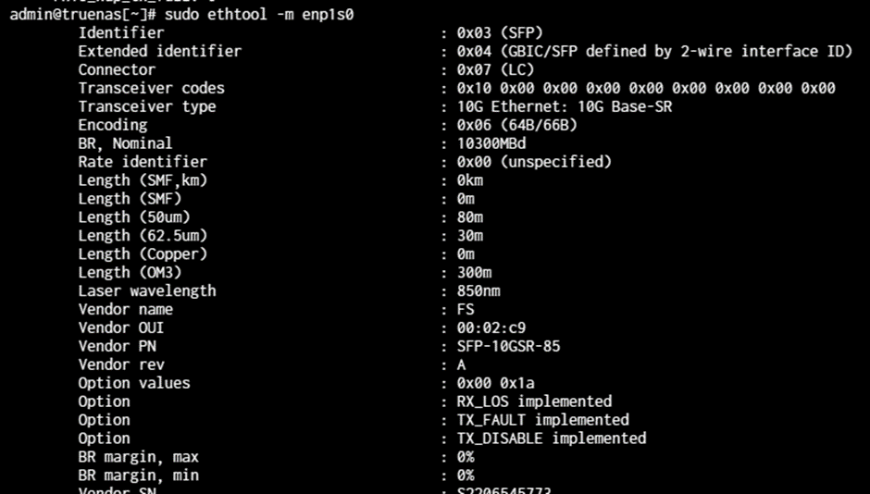
Task: Click the ethtool command line text
Action: (x=258, y=15)
